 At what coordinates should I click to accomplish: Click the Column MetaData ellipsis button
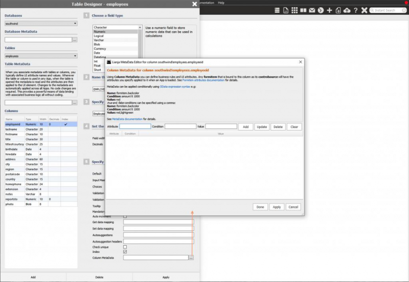click(x=191, y=258)
